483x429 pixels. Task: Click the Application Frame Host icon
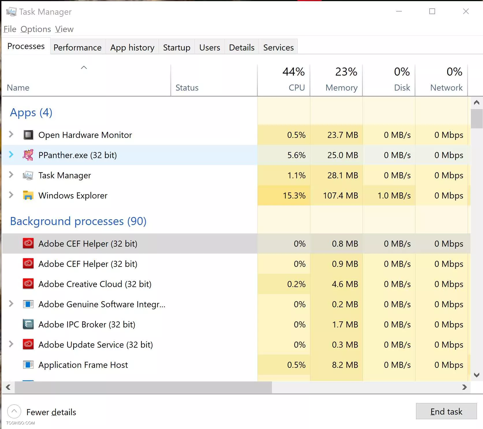[28, 365]
